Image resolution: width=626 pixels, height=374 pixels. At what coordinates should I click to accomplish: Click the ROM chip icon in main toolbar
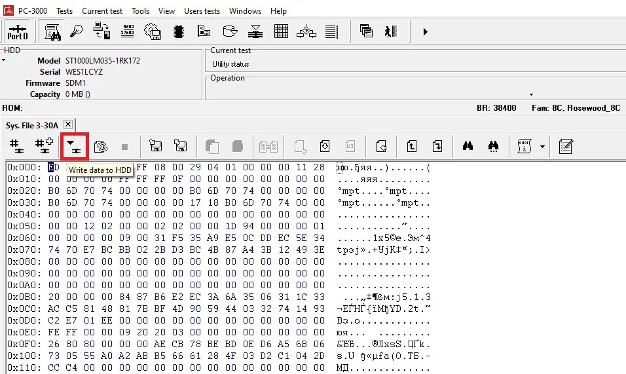[178, 31]
